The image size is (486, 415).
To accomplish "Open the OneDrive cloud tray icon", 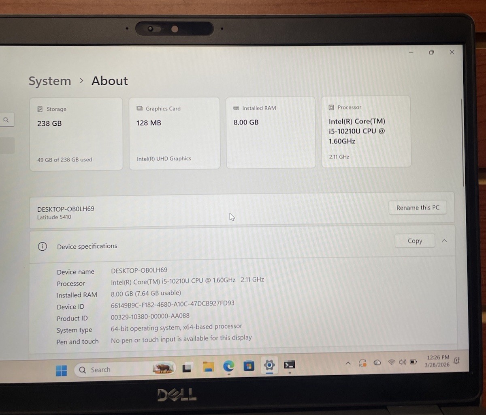I will 377,363.
